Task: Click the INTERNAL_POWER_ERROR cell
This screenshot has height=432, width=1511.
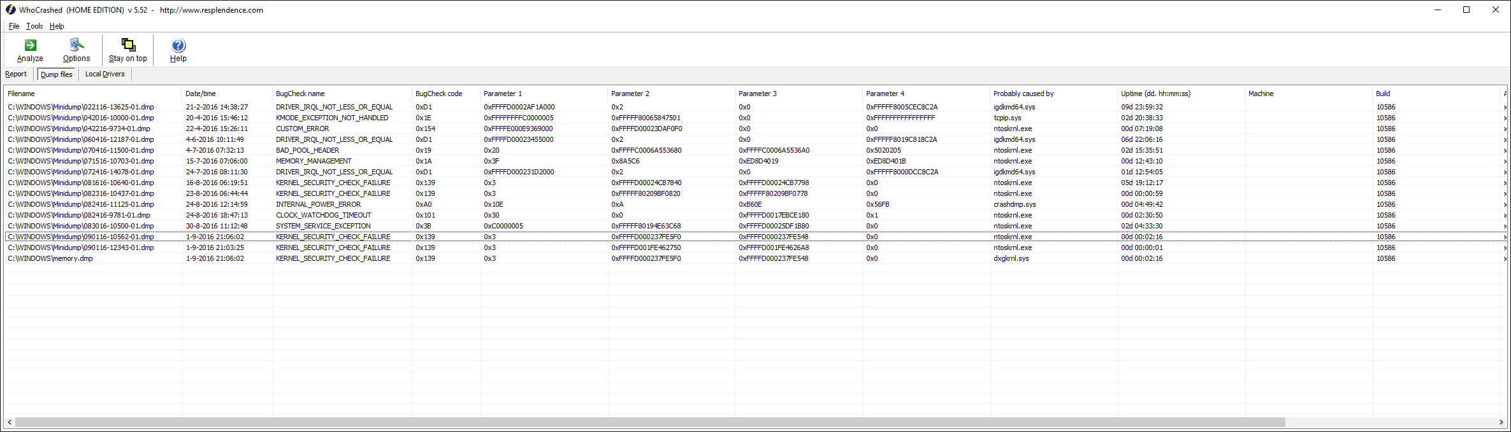Action: pos(319,204)
